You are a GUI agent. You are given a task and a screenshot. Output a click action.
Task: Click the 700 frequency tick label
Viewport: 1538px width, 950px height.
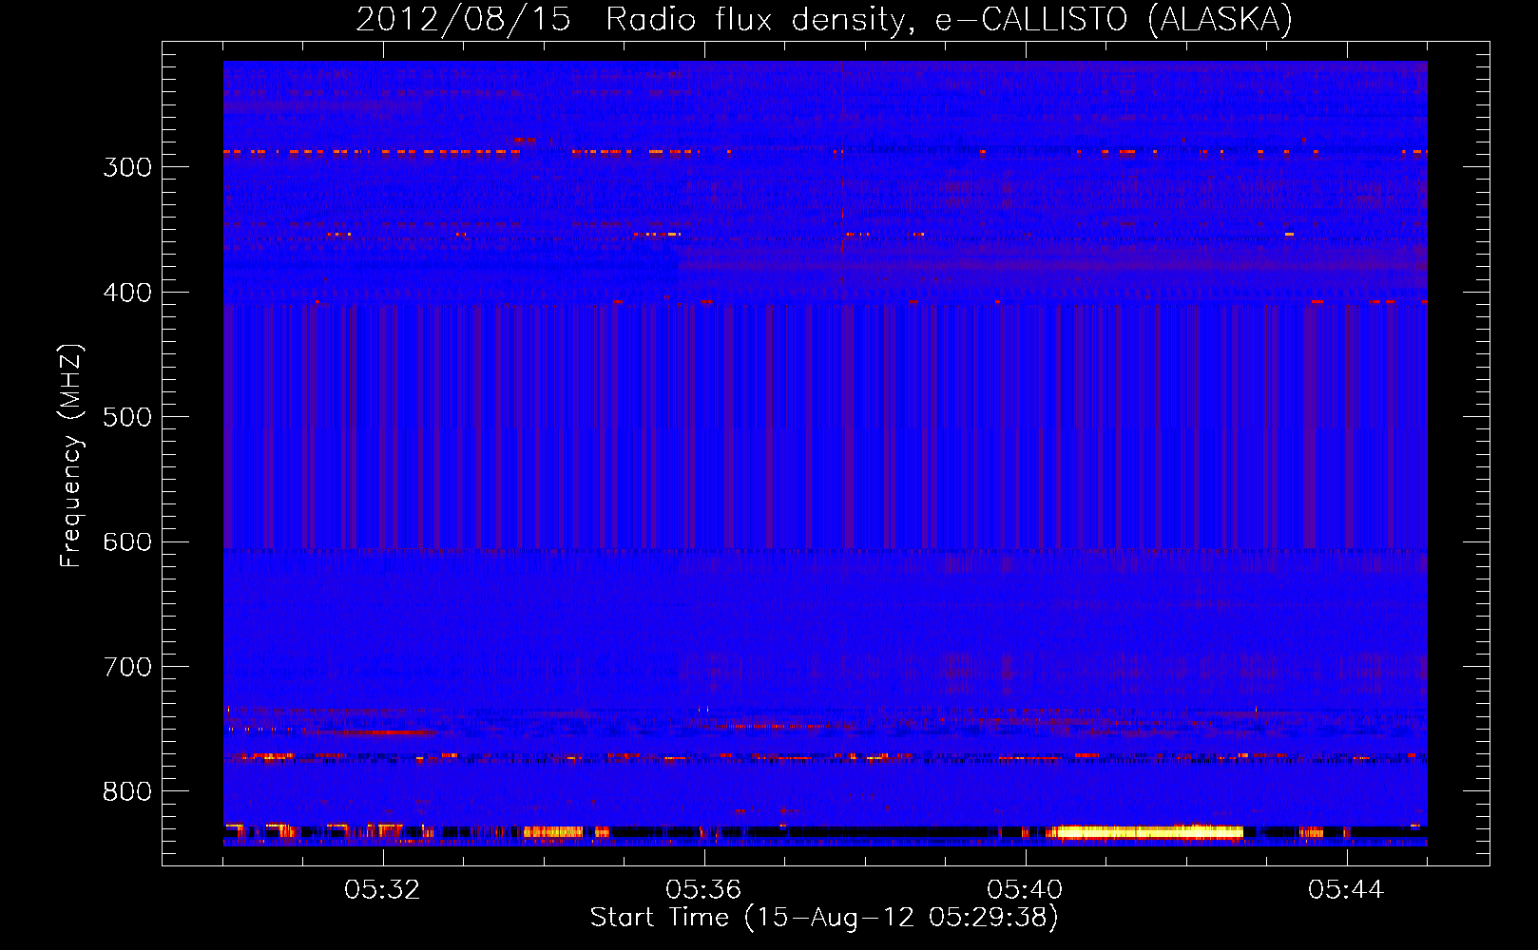click(127, 667)
